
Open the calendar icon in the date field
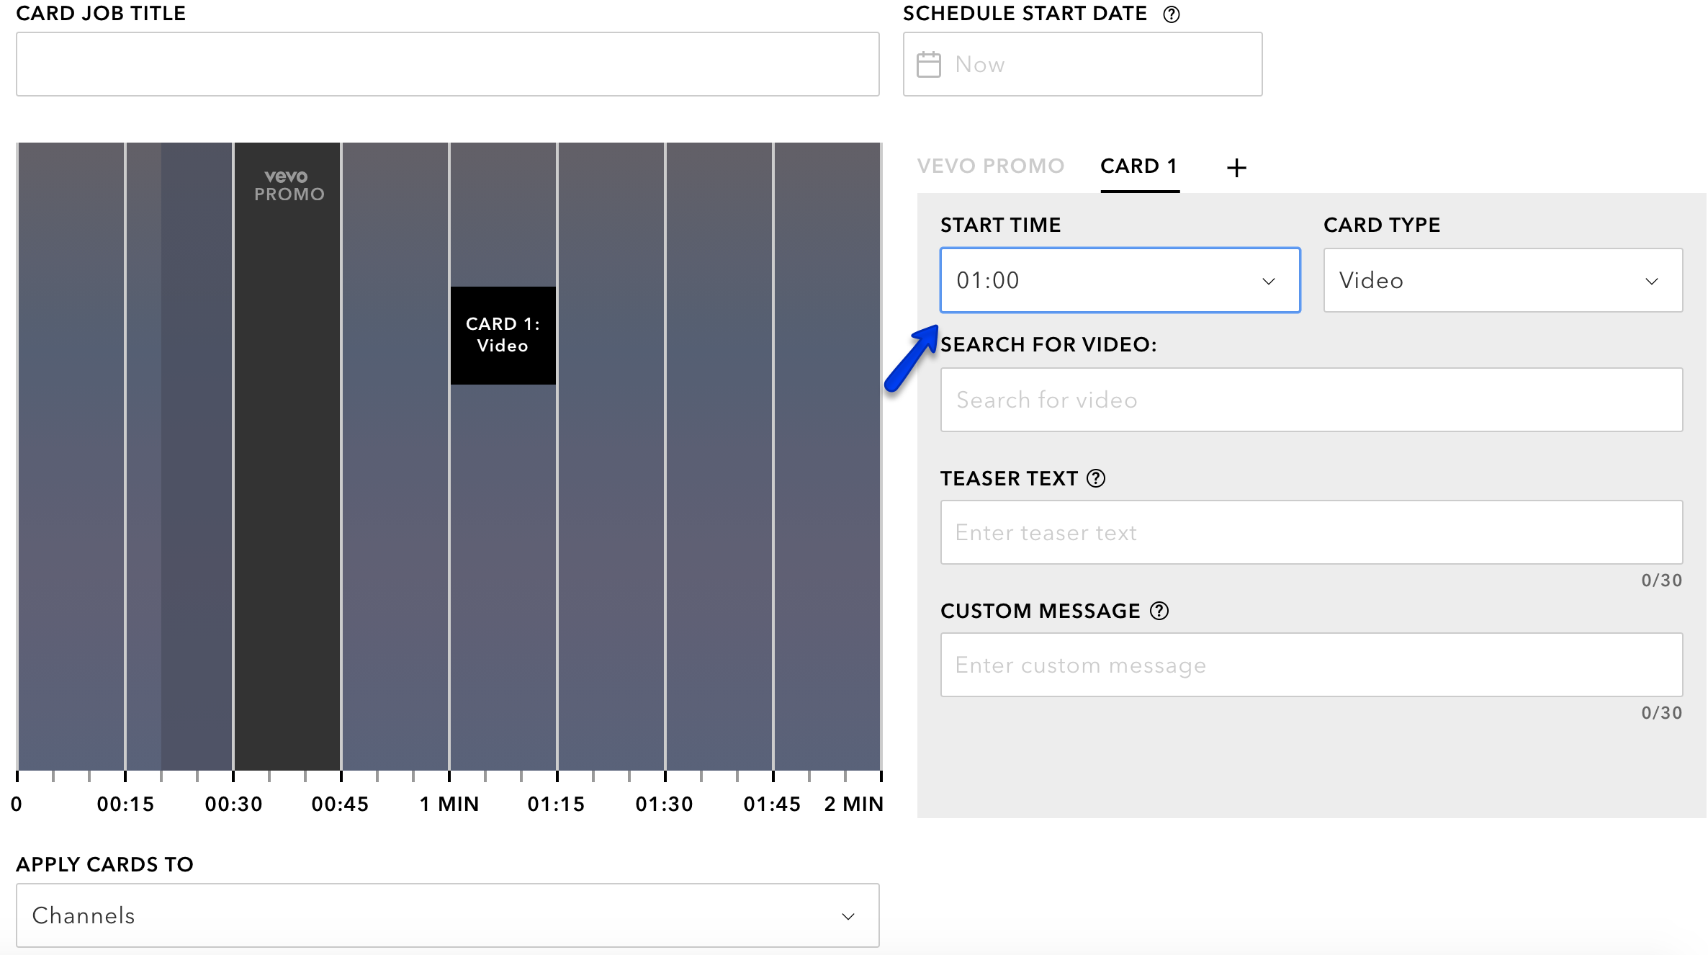click(928, 64)
